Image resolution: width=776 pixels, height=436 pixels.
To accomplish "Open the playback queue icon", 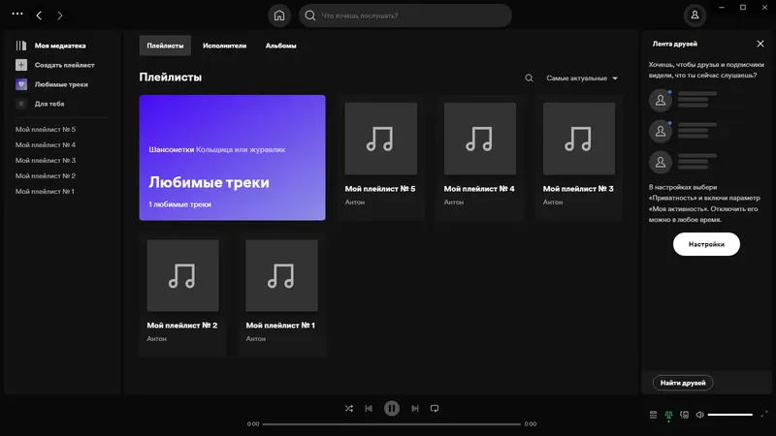I will [653, 415].
